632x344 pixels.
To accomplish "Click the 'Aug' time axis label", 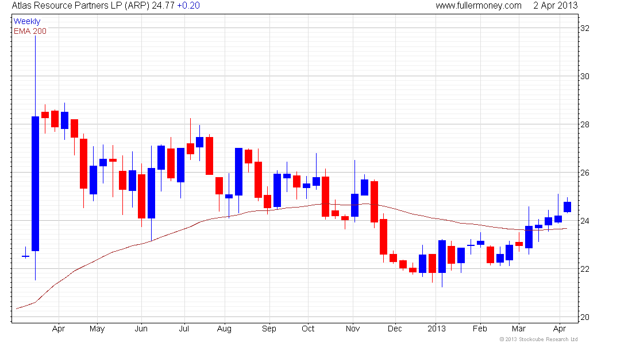I will click(224, 329).
